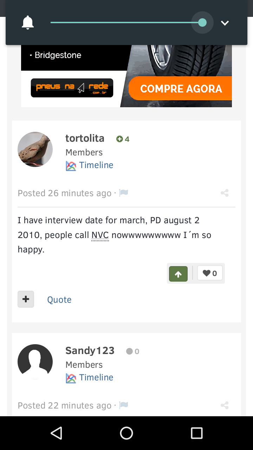Open tortolita's Timeline link
This screenshot has height=450, width=253.
(x=96, y=165)
